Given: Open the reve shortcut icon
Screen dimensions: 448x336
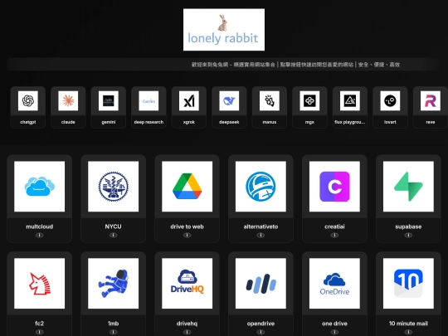Looking at the screenshot, I should (431, 100).
